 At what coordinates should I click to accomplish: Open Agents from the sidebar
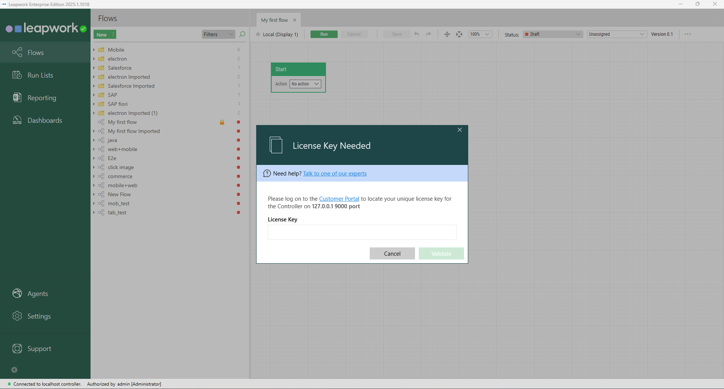pos(37,294)
